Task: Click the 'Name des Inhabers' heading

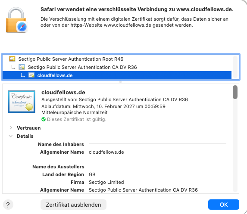Action: pyautogui.click(x=61, y=144)
